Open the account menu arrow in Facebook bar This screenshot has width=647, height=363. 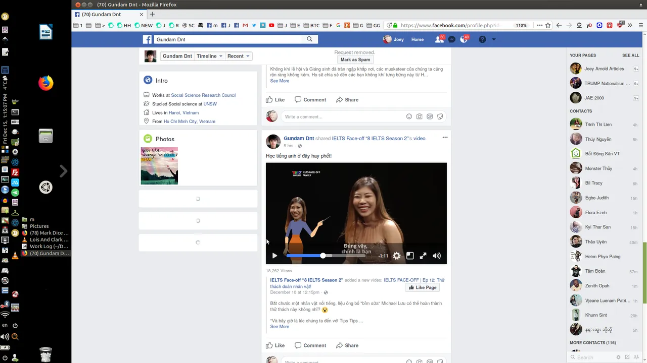[x=494, y=39]
